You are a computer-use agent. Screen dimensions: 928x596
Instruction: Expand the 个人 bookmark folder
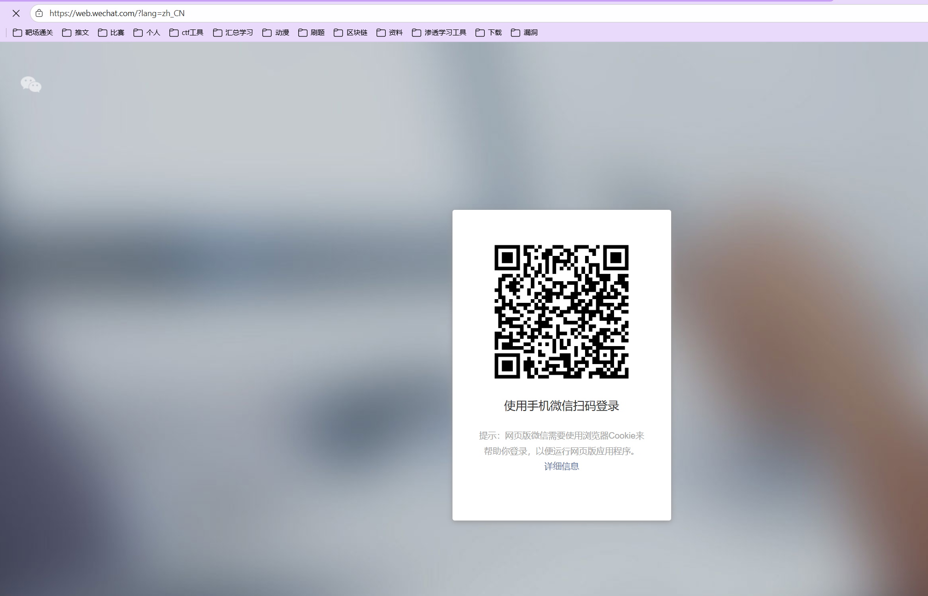tap(147, 33)
